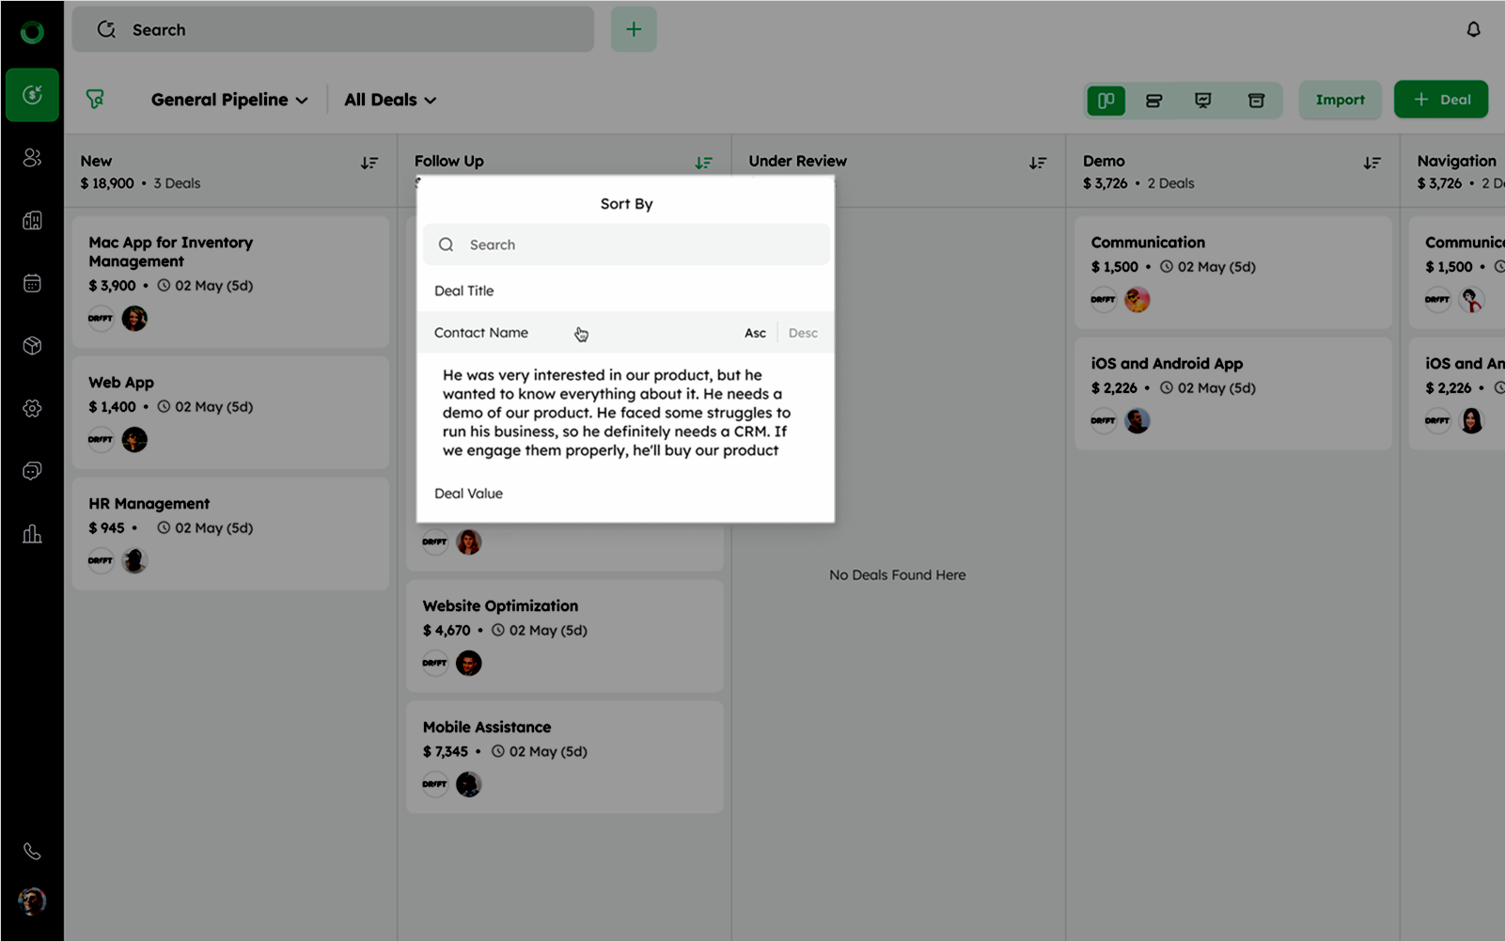Open the reports bar chart icon
Viewport: 1506px width, 942px height.
(x=32, y=534)
